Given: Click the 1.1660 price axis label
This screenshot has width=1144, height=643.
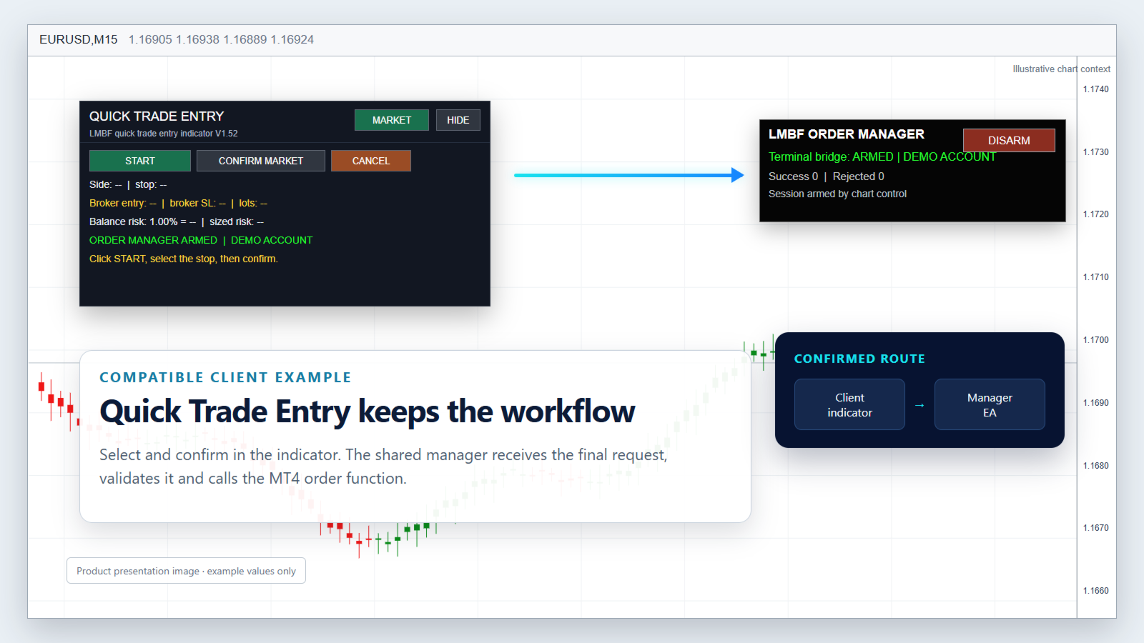Looking at the screenshot, I should click(1096, 591).
